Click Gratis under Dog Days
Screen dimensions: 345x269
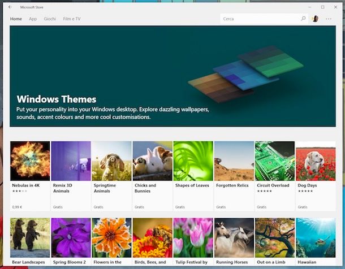[x=303, y=207]
